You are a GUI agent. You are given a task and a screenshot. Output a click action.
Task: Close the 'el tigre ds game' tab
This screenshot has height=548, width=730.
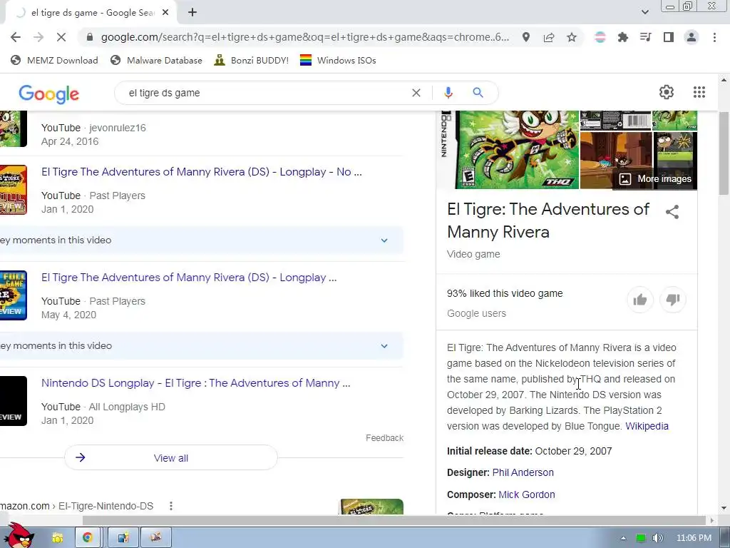(x=165, y=13)
